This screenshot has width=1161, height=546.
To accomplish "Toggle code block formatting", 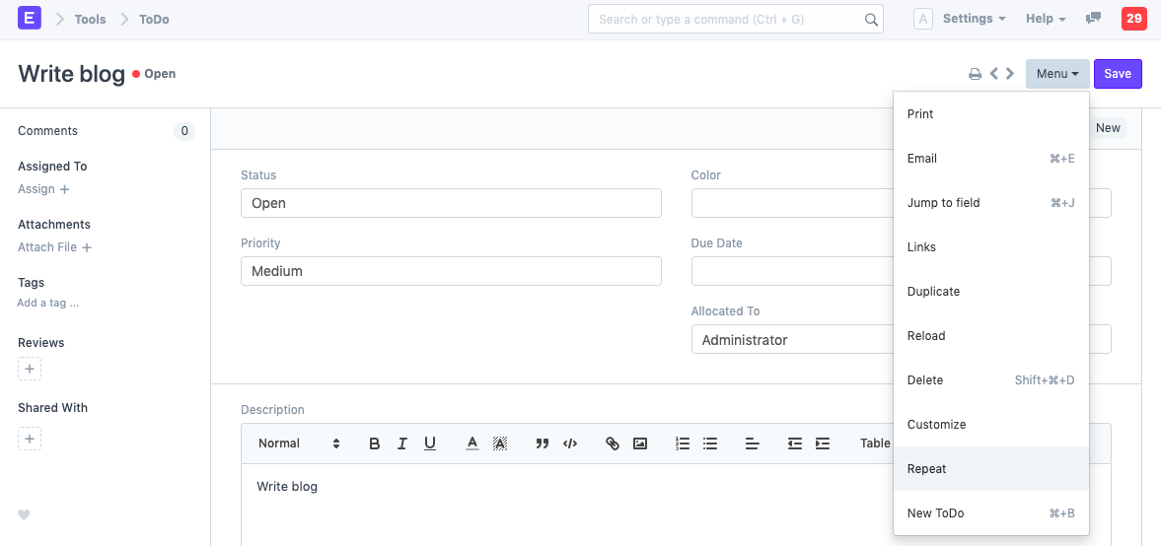I will pyautogui.click(x=569, y=444).
